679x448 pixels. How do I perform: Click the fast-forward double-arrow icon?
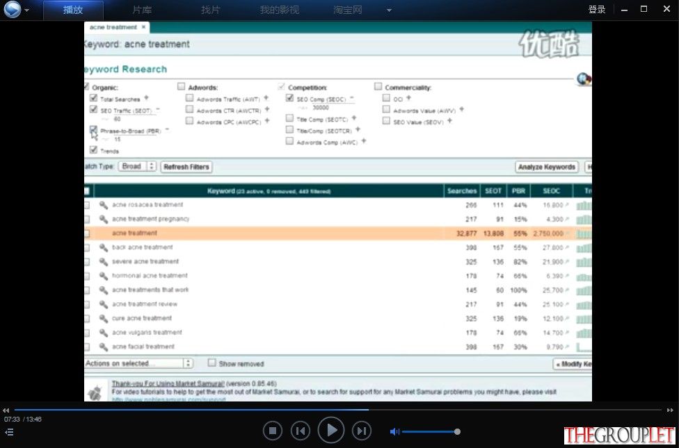pos(670,410)
